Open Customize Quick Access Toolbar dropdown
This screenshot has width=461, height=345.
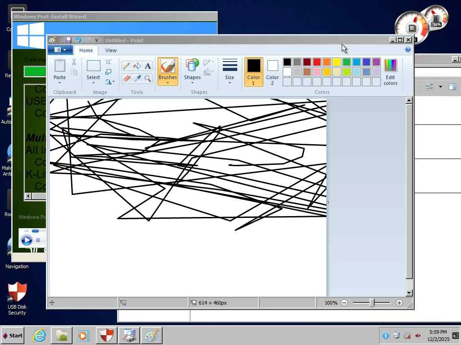(x=96, y=40)
